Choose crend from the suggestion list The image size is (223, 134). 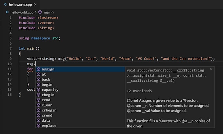pyautogui.click(x=80, y=115)
